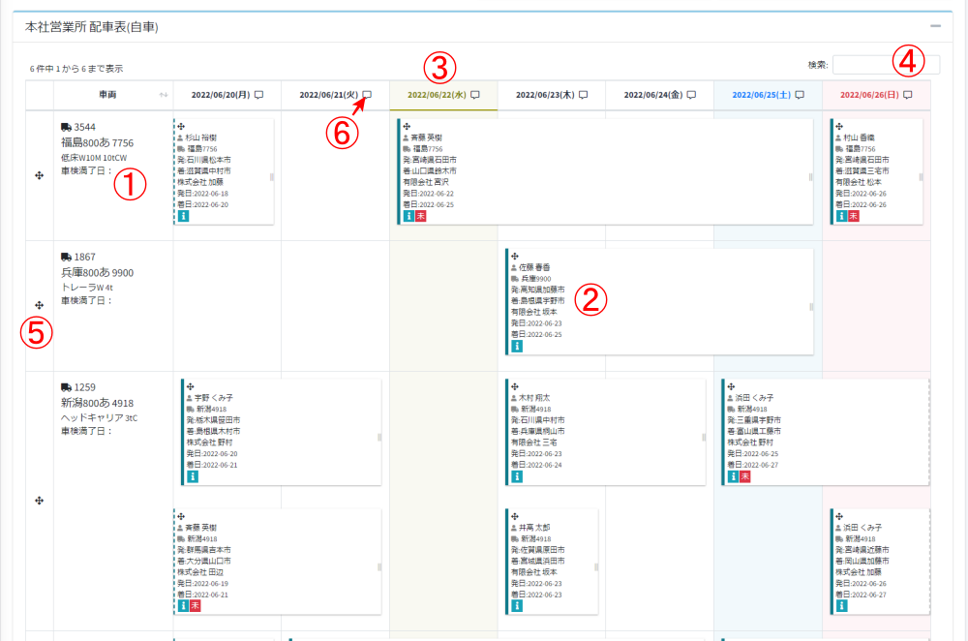Click the 福島800あ 7756 vehicle label
Screen dimensions: 968x641
coord(97,142)
